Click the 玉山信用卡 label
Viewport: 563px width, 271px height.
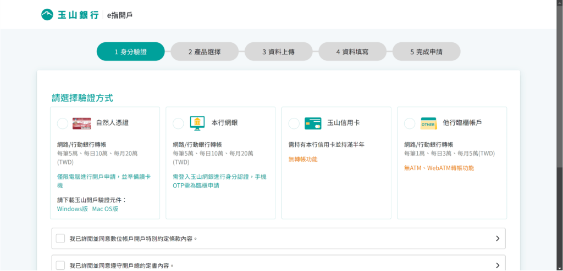(344, 123)
